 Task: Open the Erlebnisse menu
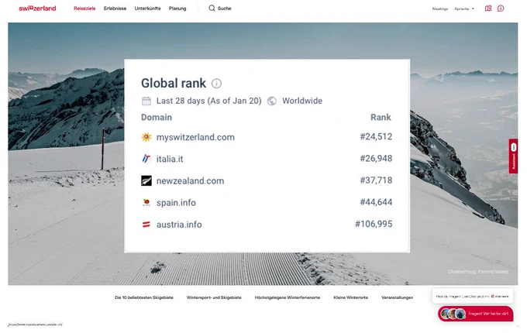115,9
